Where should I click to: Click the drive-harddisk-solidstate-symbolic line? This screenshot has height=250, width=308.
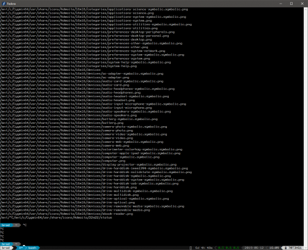(x=96, y=172)
